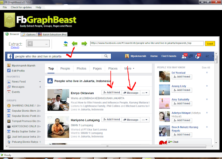
Task: Switch to Batch Extraction (Pro) tab
Action: [x=52, y=35]
